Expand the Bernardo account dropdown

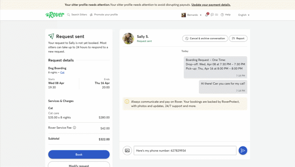201,15
